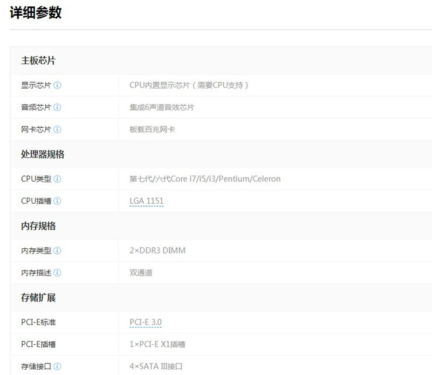432x375 pixels.
Task: Click info icon next to 内存类型
Action: pos(57,251)
